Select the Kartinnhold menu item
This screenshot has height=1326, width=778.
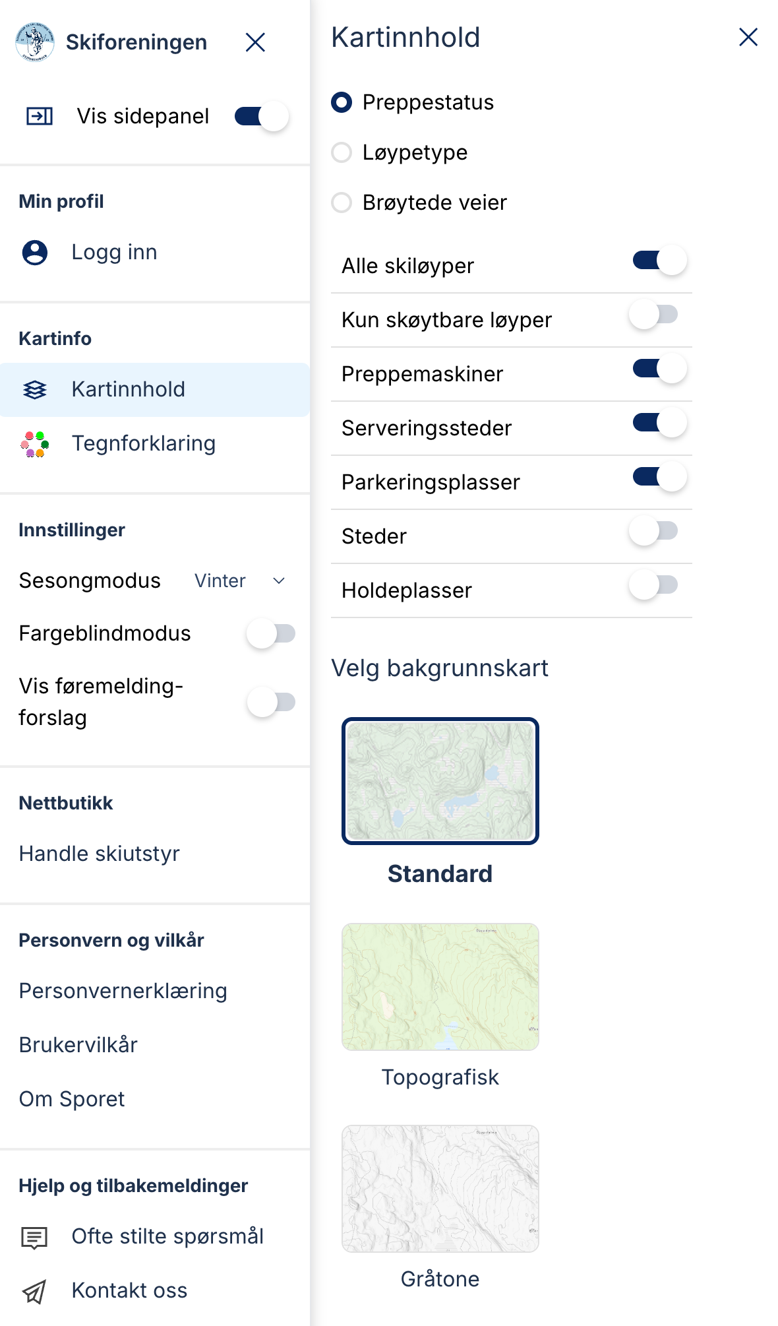click(155, 390)
